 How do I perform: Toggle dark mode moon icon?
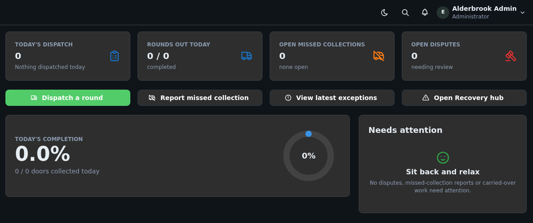385,13
